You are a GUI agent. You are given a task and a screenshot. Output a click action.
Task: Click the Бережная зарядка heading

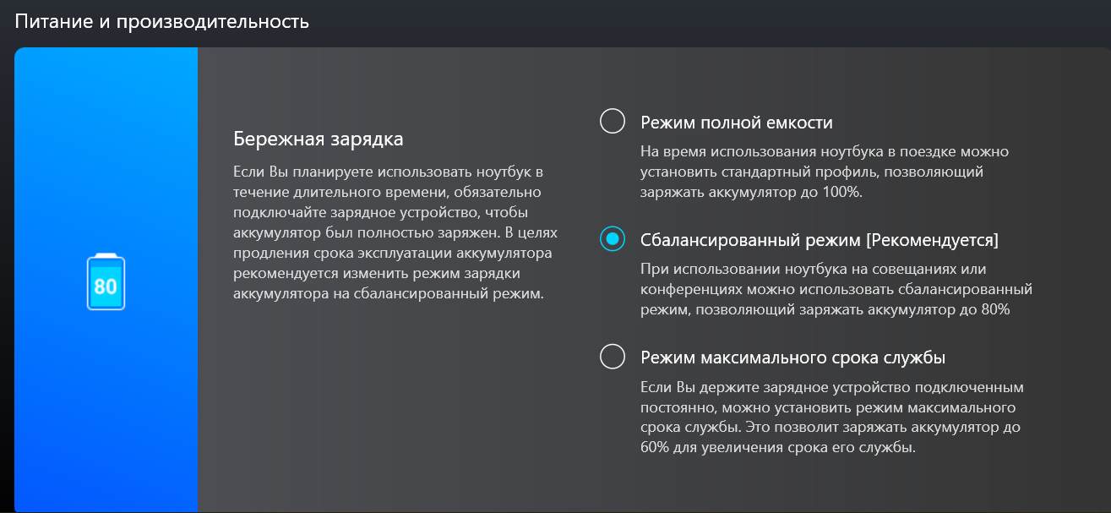(318, 138)
